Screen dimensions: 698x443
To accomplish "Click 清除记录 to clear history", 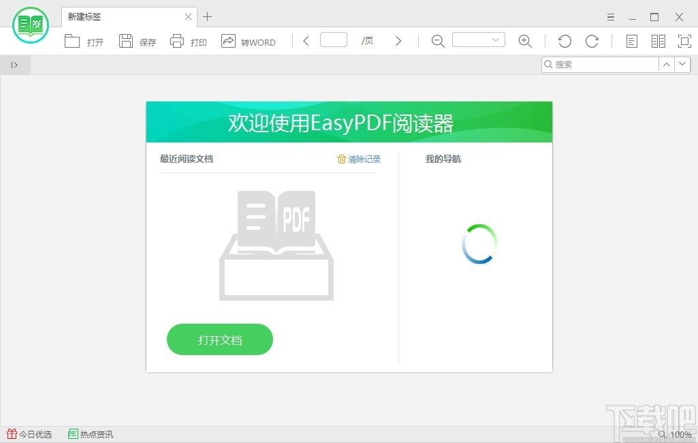I will pyautogui.click(x=360, y=159).
